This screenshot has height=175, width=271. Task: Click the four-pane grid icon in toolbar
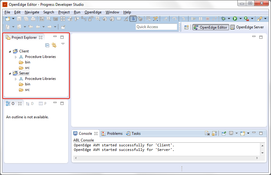pos(42,19)
